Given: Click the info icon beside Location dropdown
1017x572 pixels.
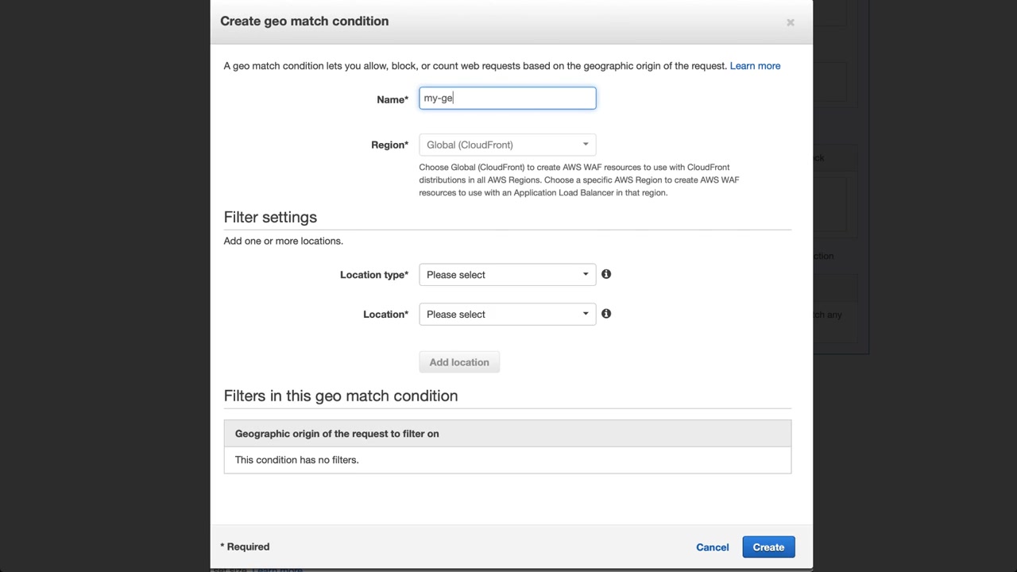Looking at the screenshot, I should (606, 314).
